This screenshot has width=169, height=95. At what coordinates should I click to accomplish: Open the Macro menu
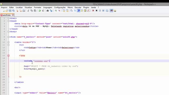[70, 7]
